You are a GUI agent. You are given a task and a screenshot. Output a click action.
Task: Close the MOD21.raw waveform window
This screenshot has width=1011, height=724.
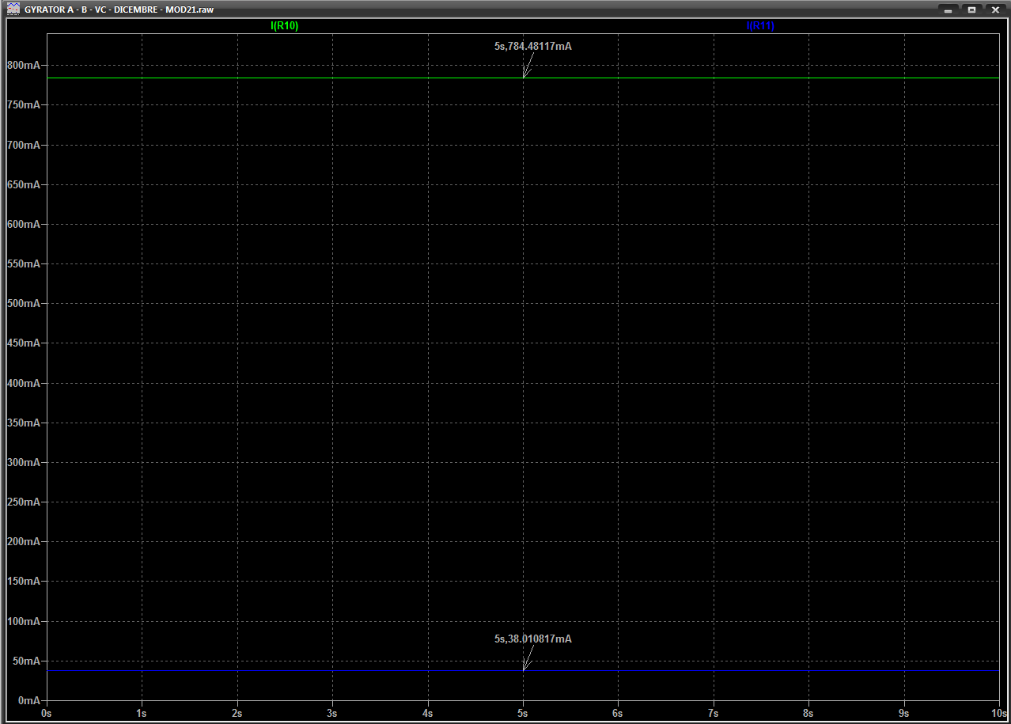[994, 9]
